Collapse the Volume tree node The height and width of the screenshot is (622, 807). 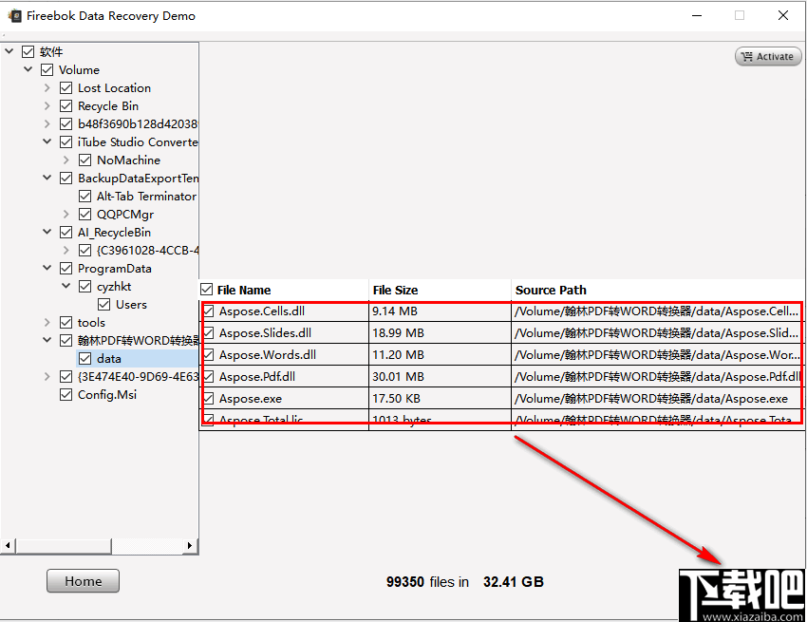tap(28, 69)
